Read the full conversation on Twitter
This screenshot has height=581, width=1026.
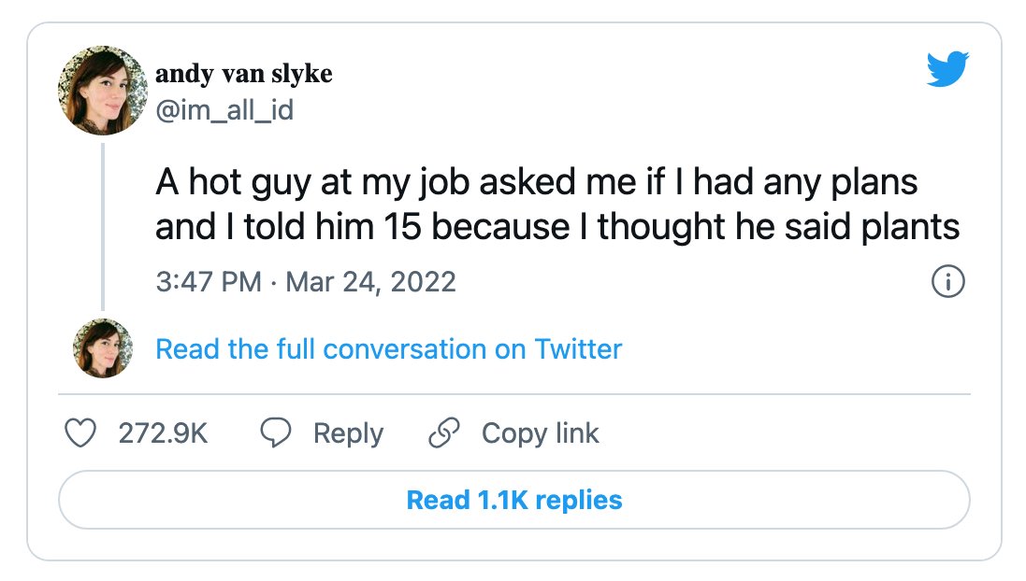pyautogui.click(x=389, y=349)
